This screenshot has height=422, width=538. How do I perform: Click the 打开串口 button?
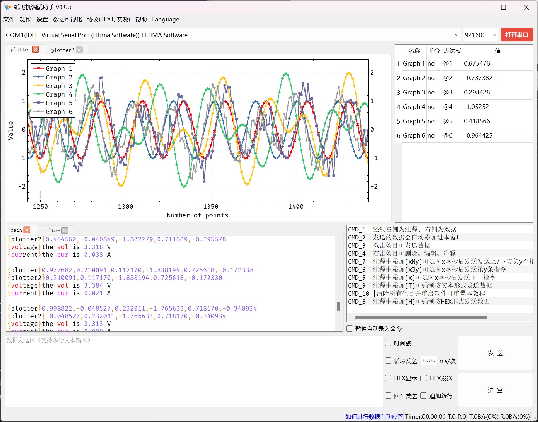(x=517, y=35)
